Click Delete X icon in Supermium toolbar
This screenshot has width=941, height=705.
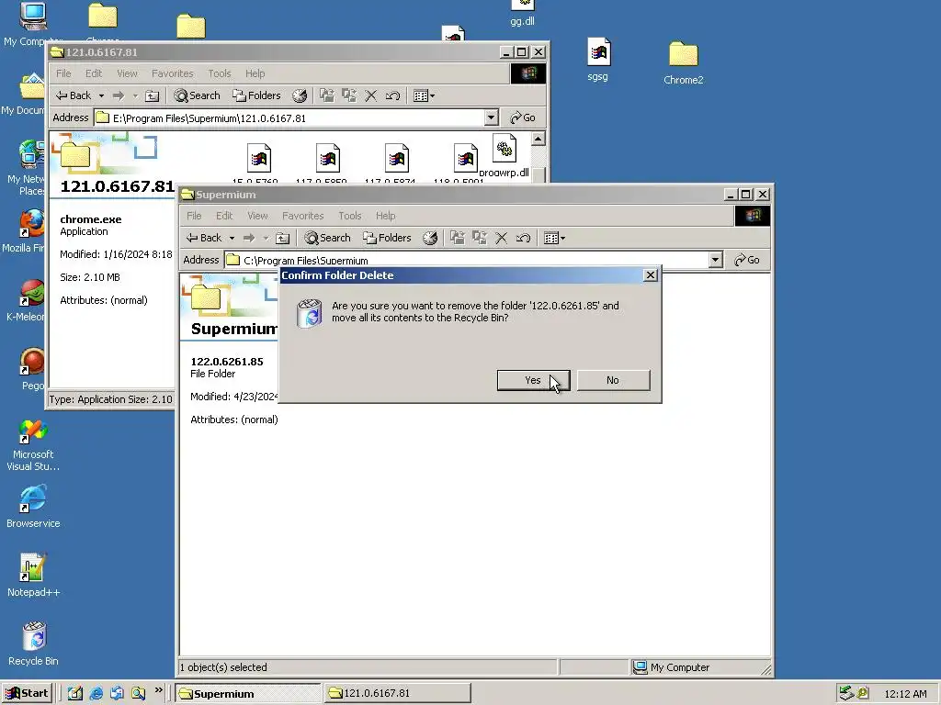click(x=501, y=238)
